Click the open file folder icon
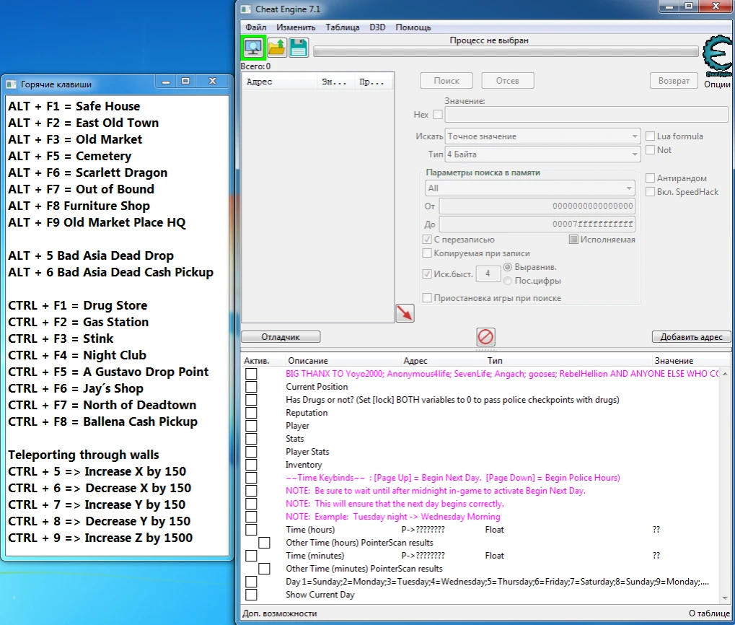Image resolution: width=735 pixels, height=625 pixels. click(x=276, y=48)
